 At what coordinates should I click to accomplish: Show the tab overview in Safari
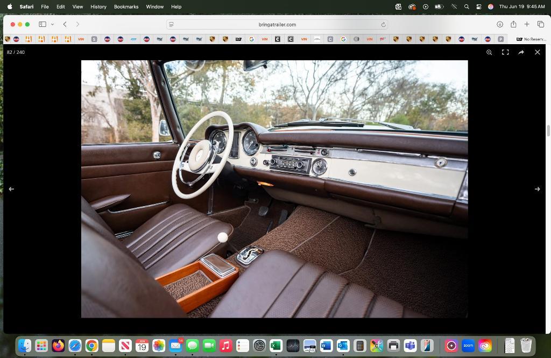(540, 24)
